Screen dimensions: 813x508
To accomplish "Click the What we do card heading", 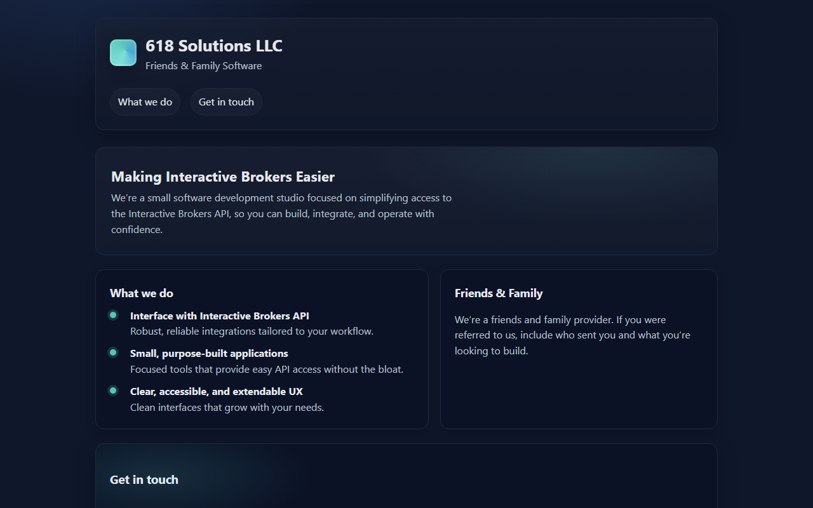I will tap(142, 293).
